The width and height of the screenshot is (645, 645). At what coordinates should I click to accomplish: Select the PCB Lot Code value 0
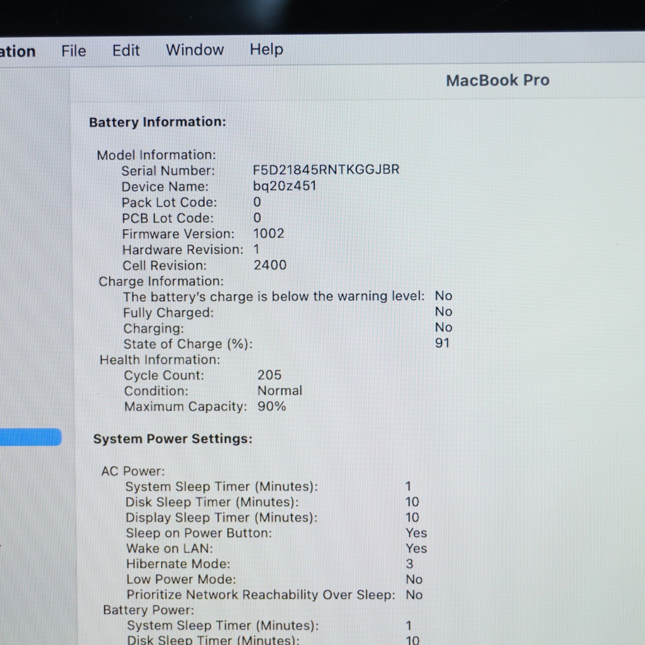point(257,218)
